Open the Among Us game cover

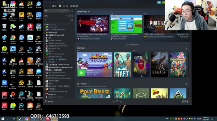[141, 65]
